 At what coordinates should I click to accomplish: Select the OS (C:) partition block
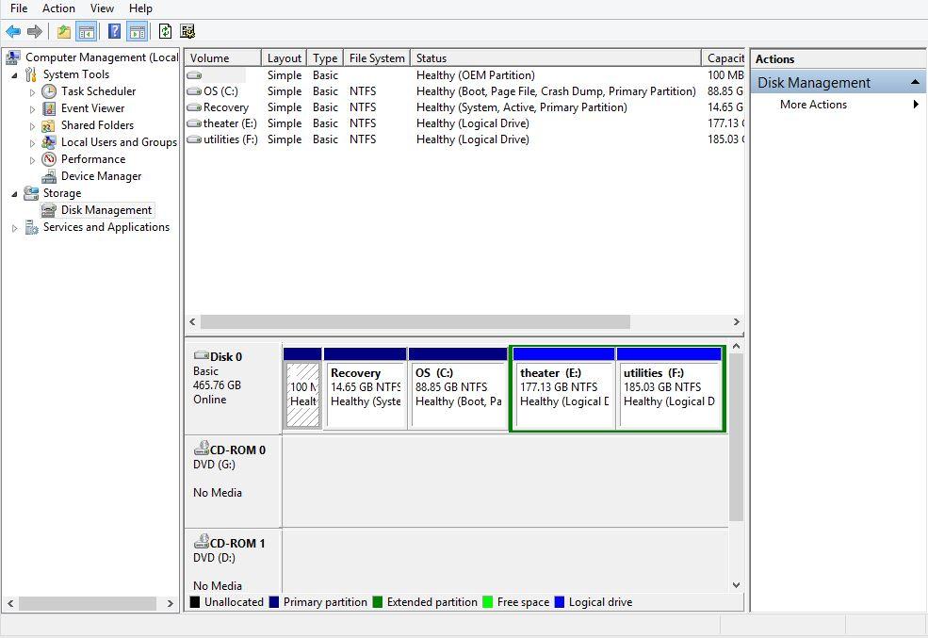[x=458, y=387]
